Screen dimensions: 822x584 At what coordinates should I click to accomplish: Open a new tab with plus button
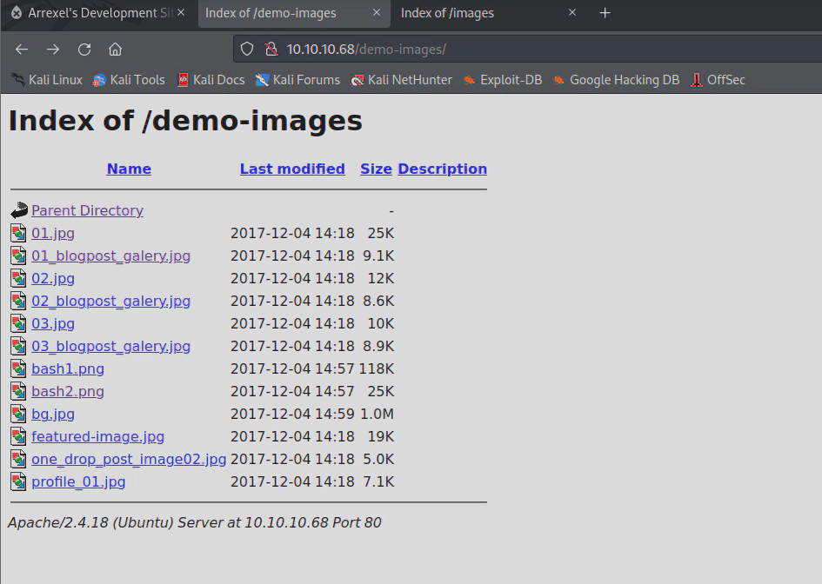605,13
